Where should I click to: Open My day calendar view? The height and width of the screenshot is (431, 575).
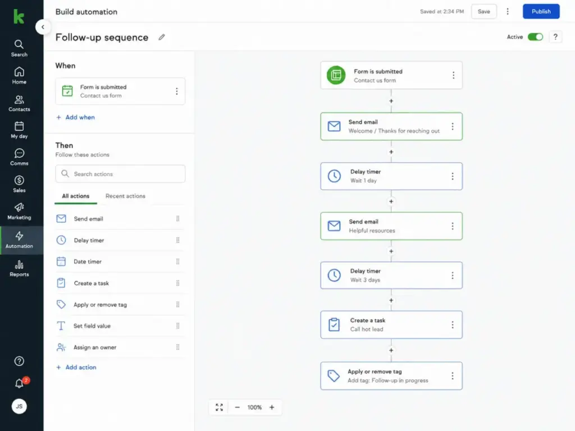point(19,130)
